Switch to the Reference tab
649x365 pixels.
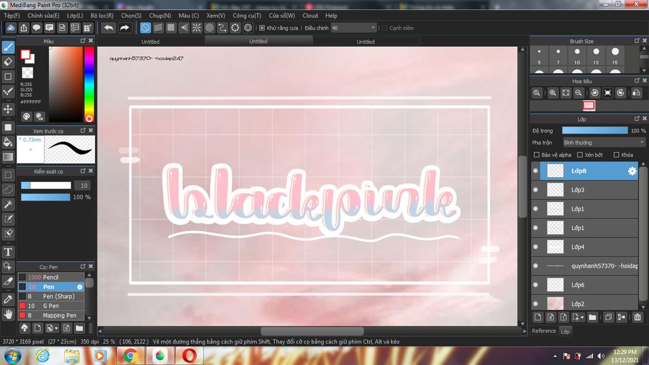[x=544, y=331]
